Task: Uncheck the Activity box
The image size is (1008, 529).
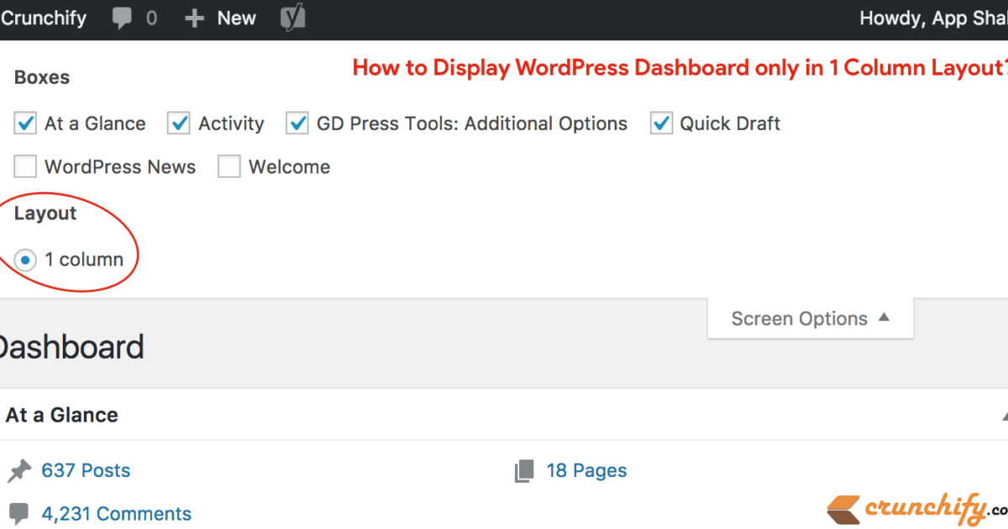Action: [x=179, y=123]
